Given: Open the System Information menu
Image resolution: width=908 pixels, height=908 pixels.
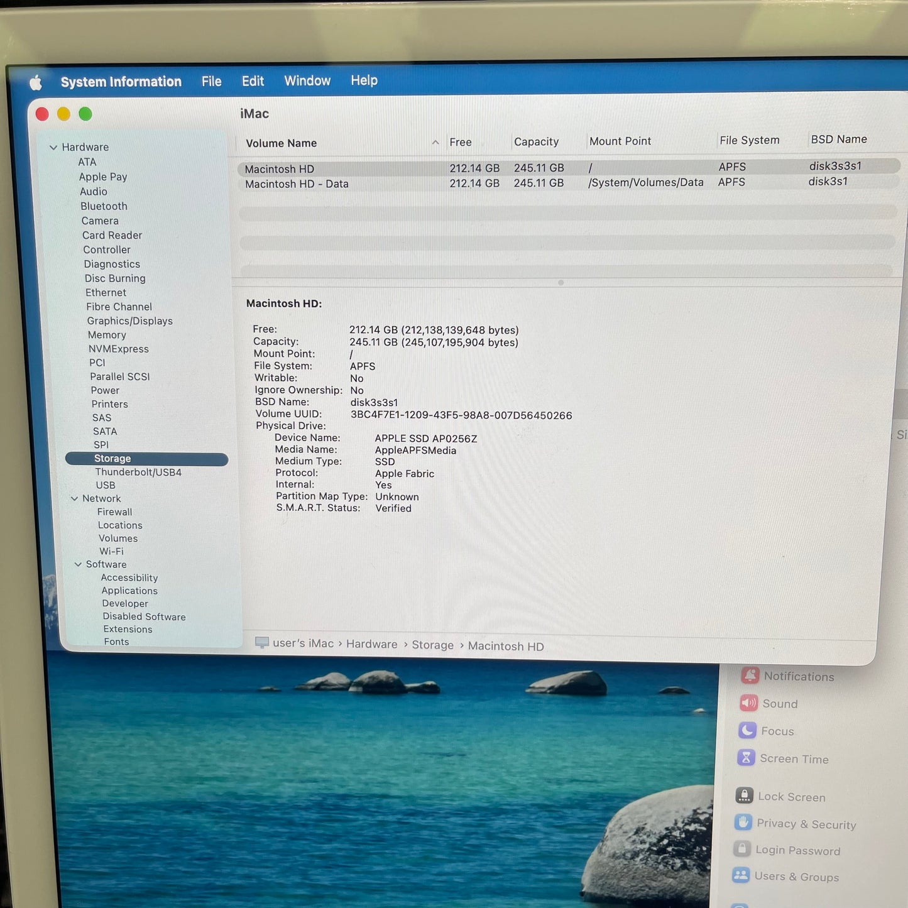Looking at the screenshot, I should pos(121,82).
